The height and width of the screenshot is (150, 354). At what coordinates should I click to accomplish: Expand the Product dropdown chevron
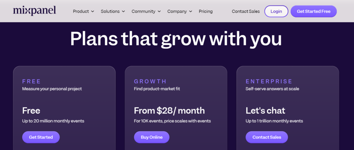[93, 11]
